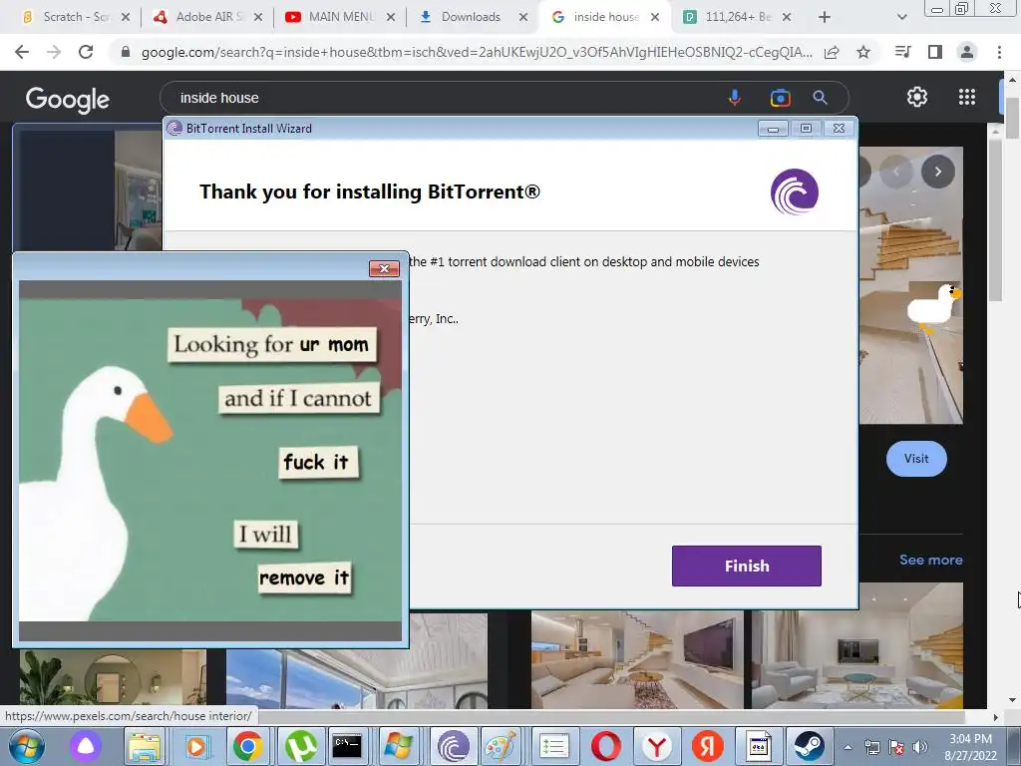Click the magnifier search icon

pos(820,98)
